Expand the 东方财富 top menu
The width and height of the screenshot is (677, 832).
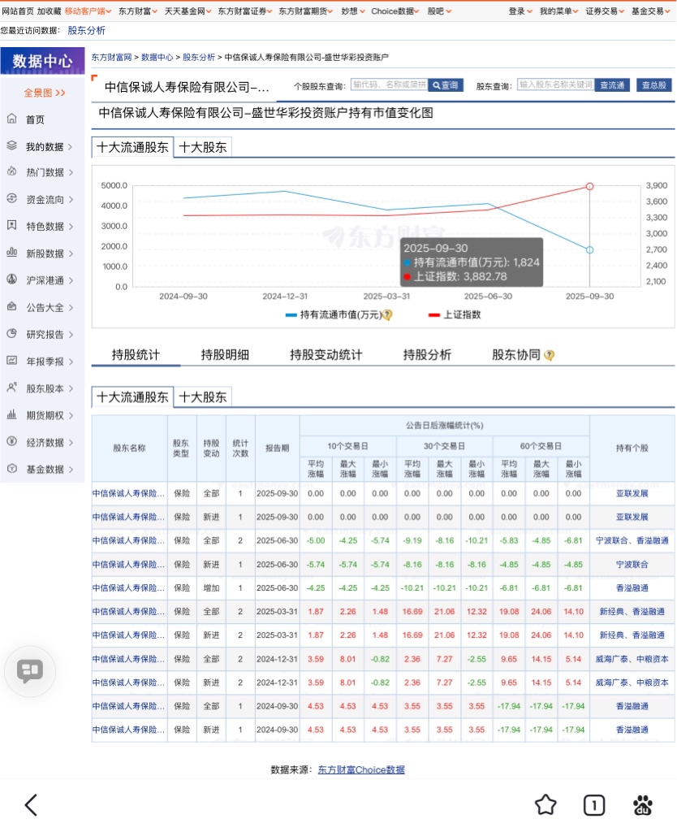[138, 11]
